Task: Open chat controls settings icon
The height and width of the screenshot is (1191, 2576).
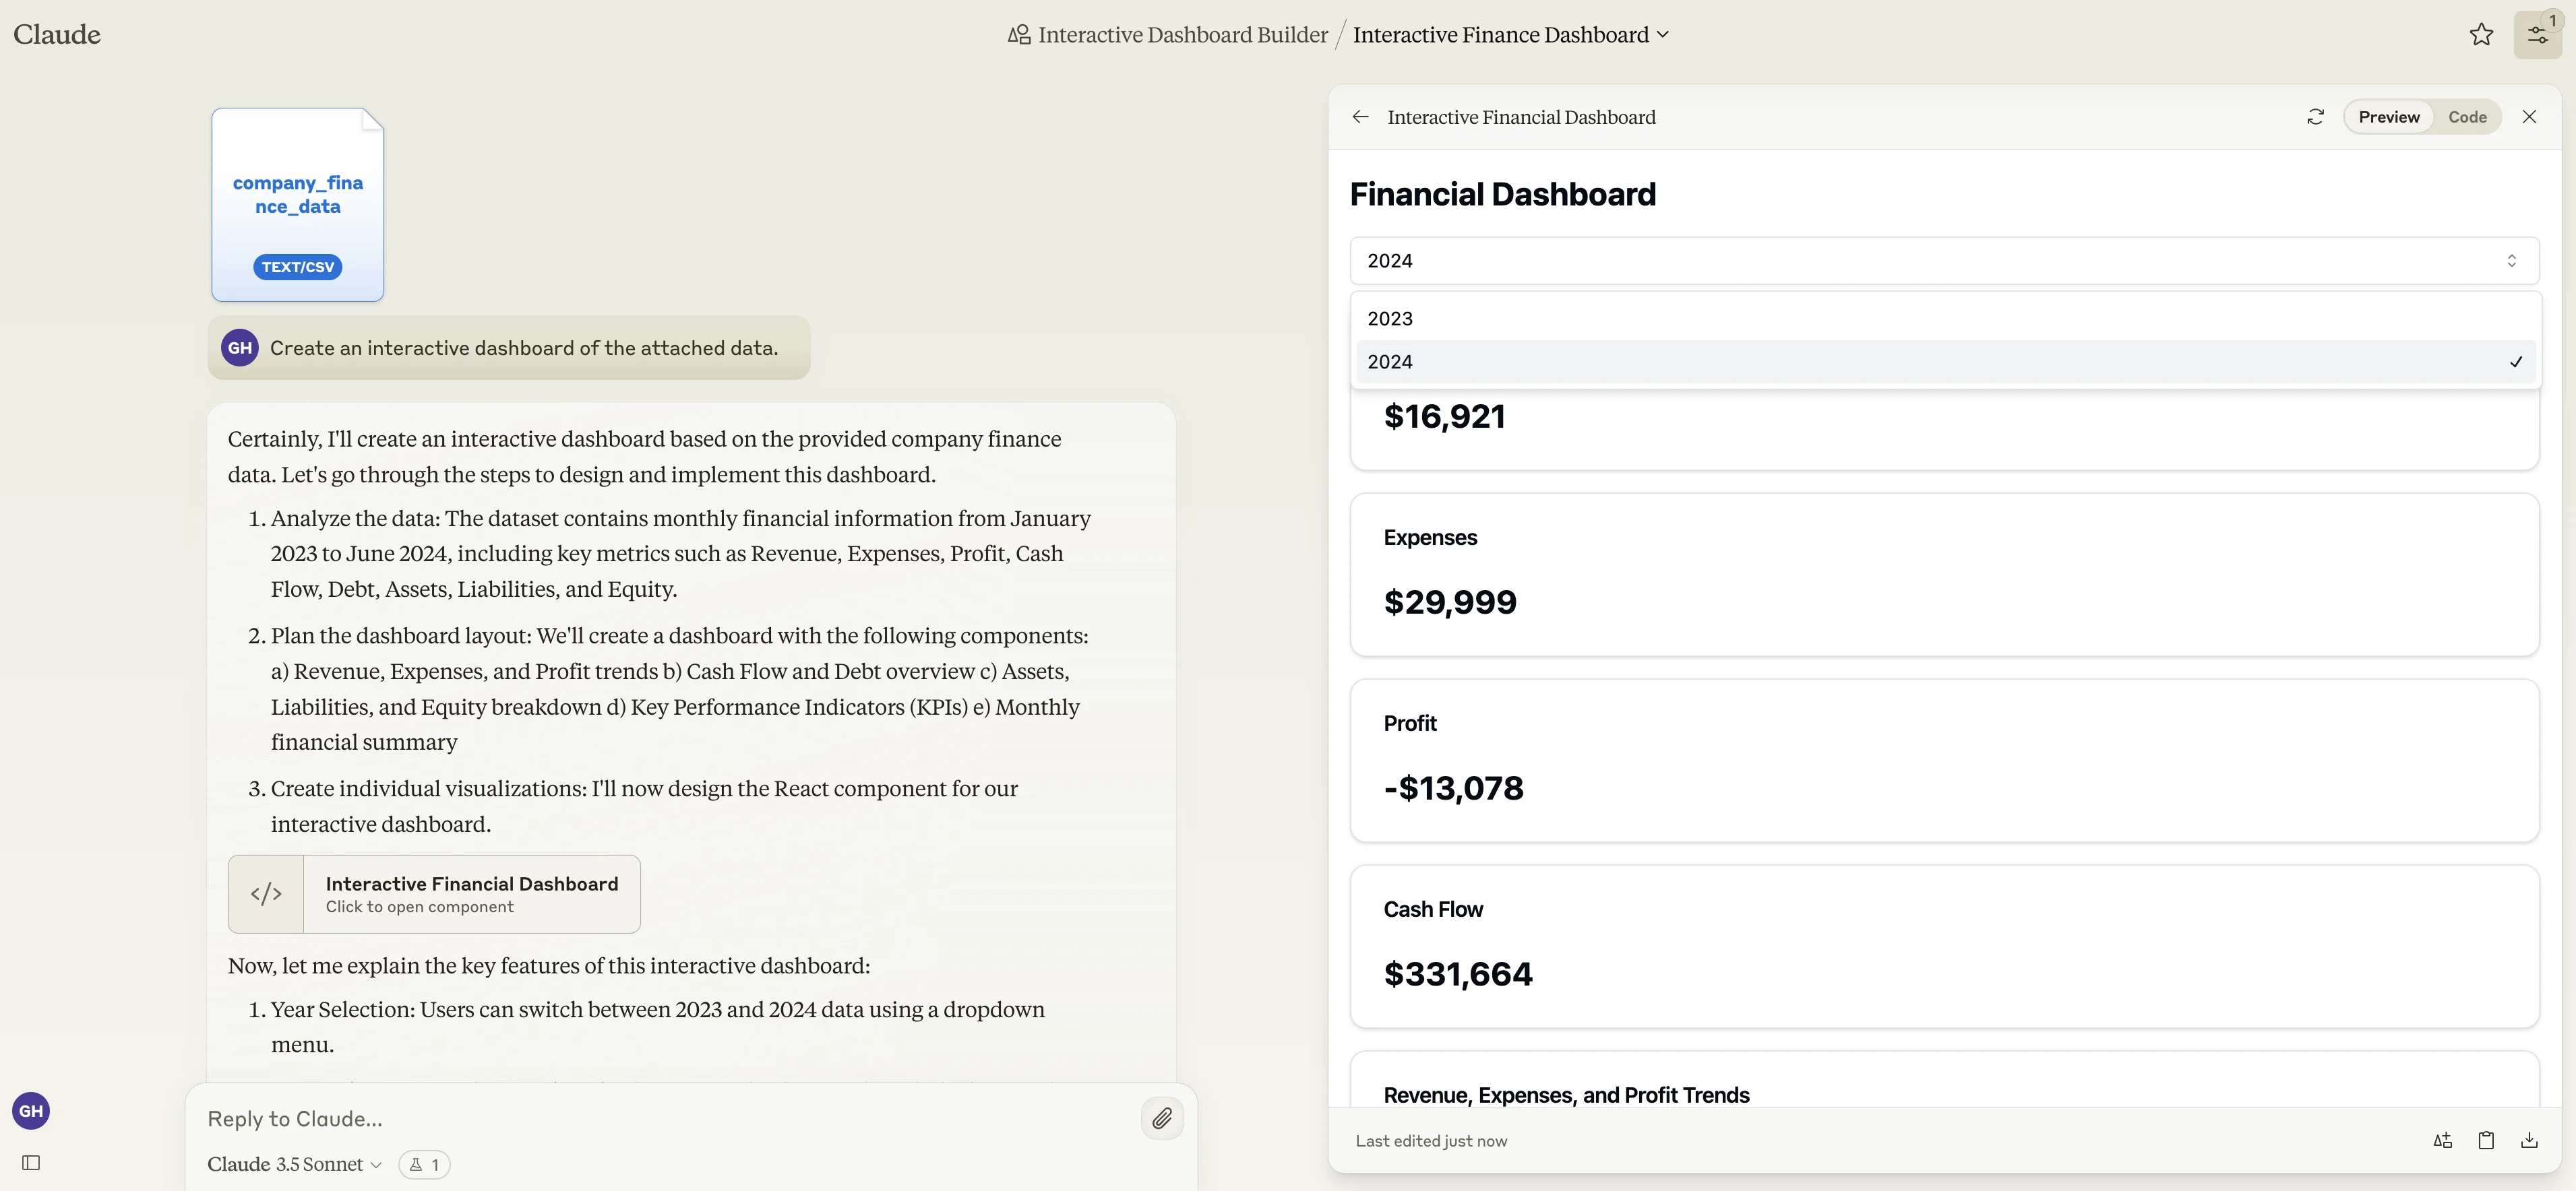Action: pyautogui.click(x=2537, y=35)
